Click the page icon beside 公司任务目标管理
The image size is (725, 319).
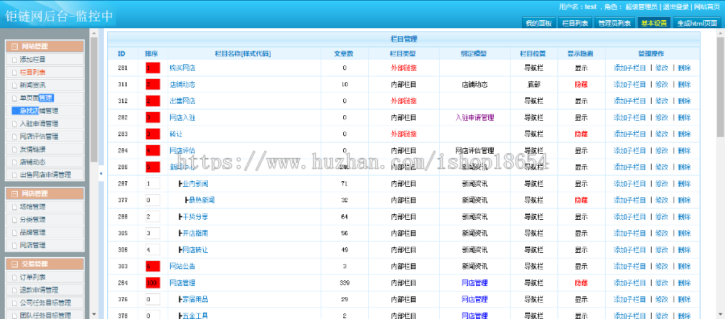(14, 303)
